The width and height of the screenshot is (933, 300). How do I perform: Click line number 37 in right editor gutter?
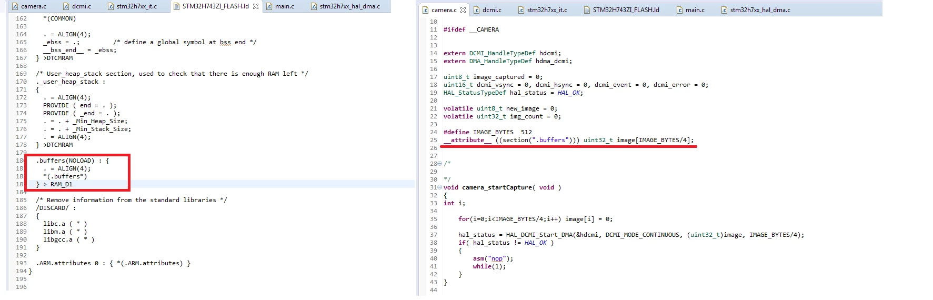(434, 235)
